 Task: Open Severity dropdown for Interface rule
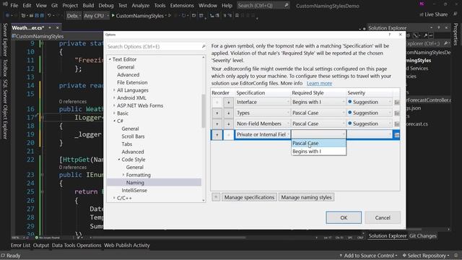pos(370,102)
